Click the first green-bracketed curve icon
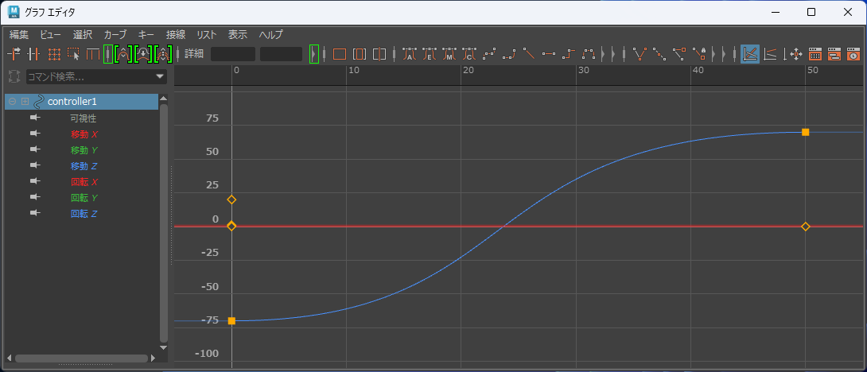 point(124,54)
